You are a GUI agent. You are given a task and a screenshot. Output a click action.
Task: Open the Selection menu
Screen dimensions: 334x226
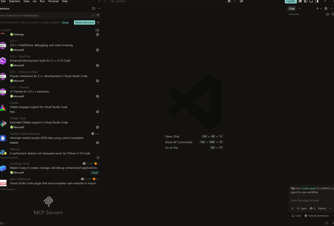tap(15, 1)
